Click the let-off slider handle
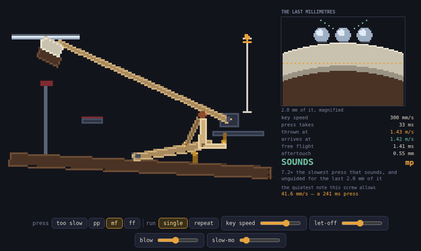Image resolution: width=421 pixels, height=251 pixels. coord(360,223)
